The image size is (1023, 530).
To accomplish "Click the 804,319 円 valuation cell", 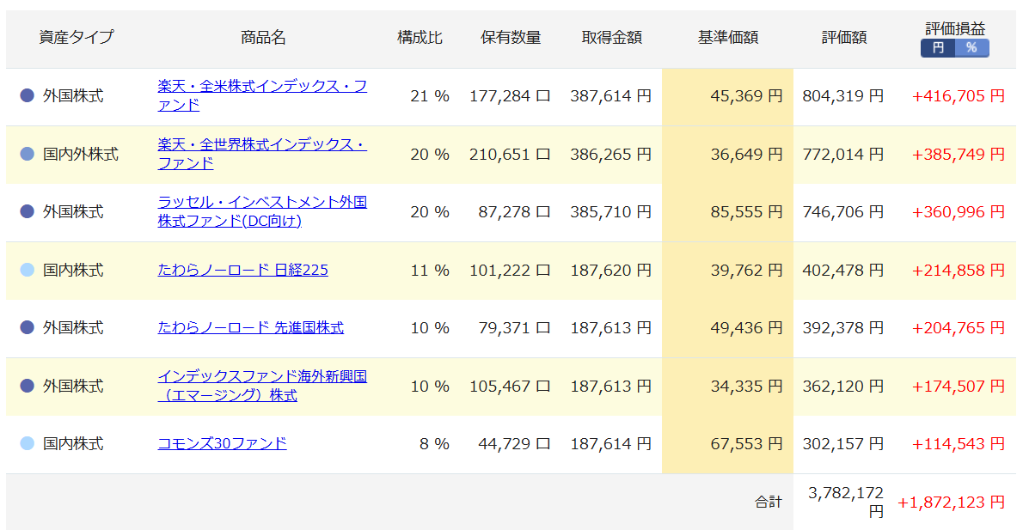I will tap(843, 96).
